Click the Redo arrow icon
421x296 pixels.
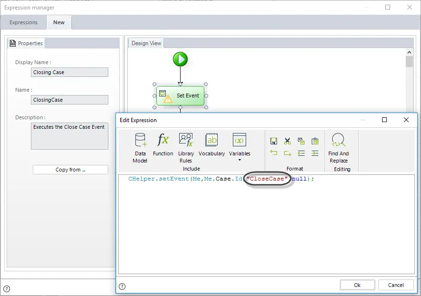coord(287,153)
